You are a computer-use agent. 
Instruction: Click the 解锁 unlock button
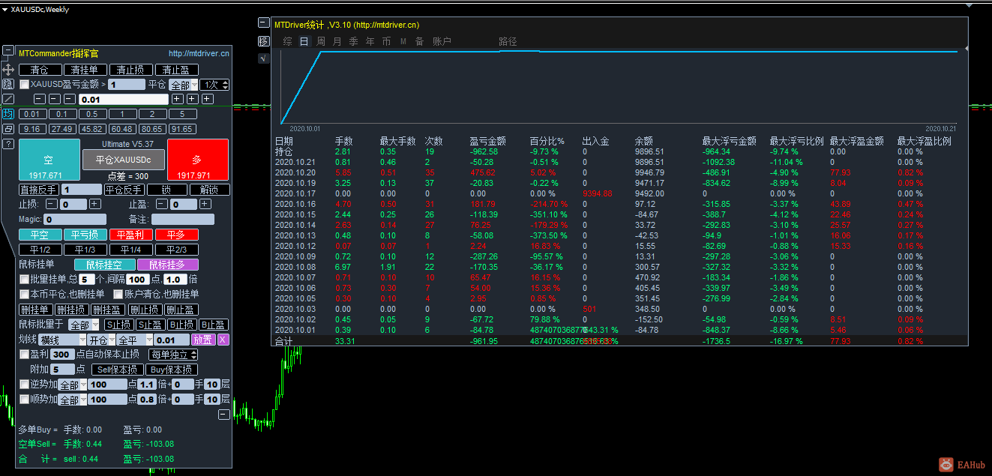(208, 190)
